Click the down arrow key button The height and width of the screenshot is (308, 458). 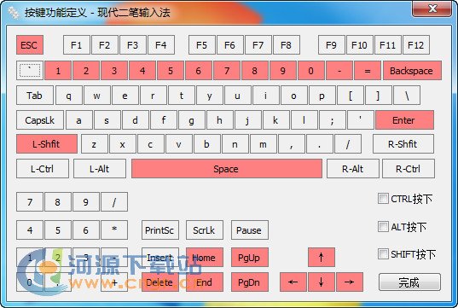tap(322, 282)
